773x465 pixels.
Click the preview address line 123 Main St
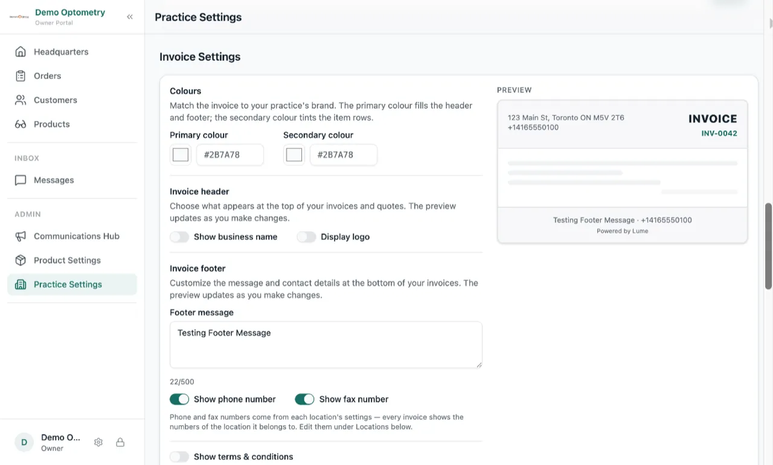[566, 118]
